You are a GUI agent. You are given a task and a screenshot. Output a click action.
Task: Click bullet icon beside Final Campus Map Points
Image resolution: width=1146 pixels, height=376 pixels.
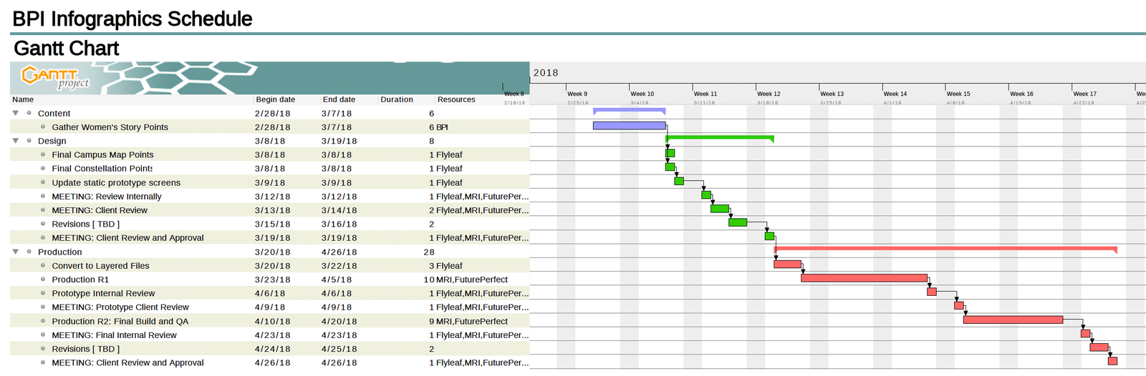point(43,154)
